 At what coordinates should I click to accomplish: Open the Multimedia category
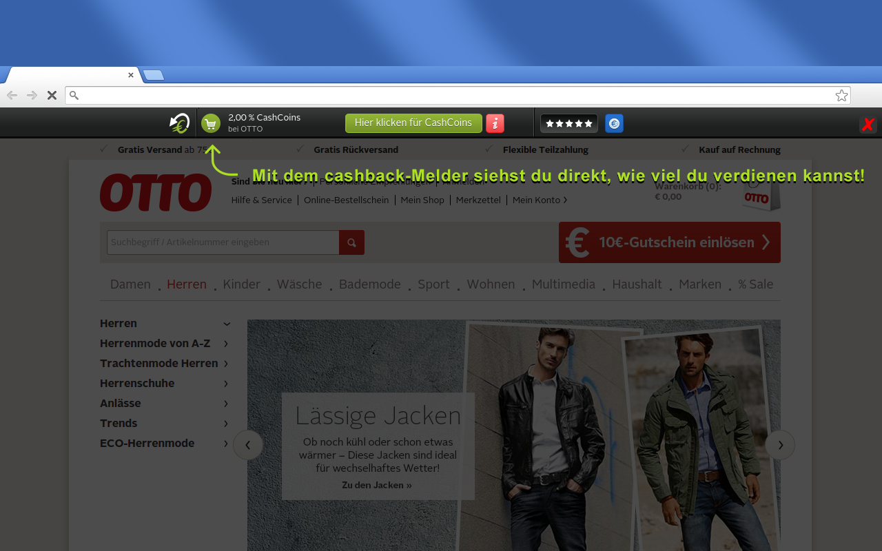[x=564, y=284]
